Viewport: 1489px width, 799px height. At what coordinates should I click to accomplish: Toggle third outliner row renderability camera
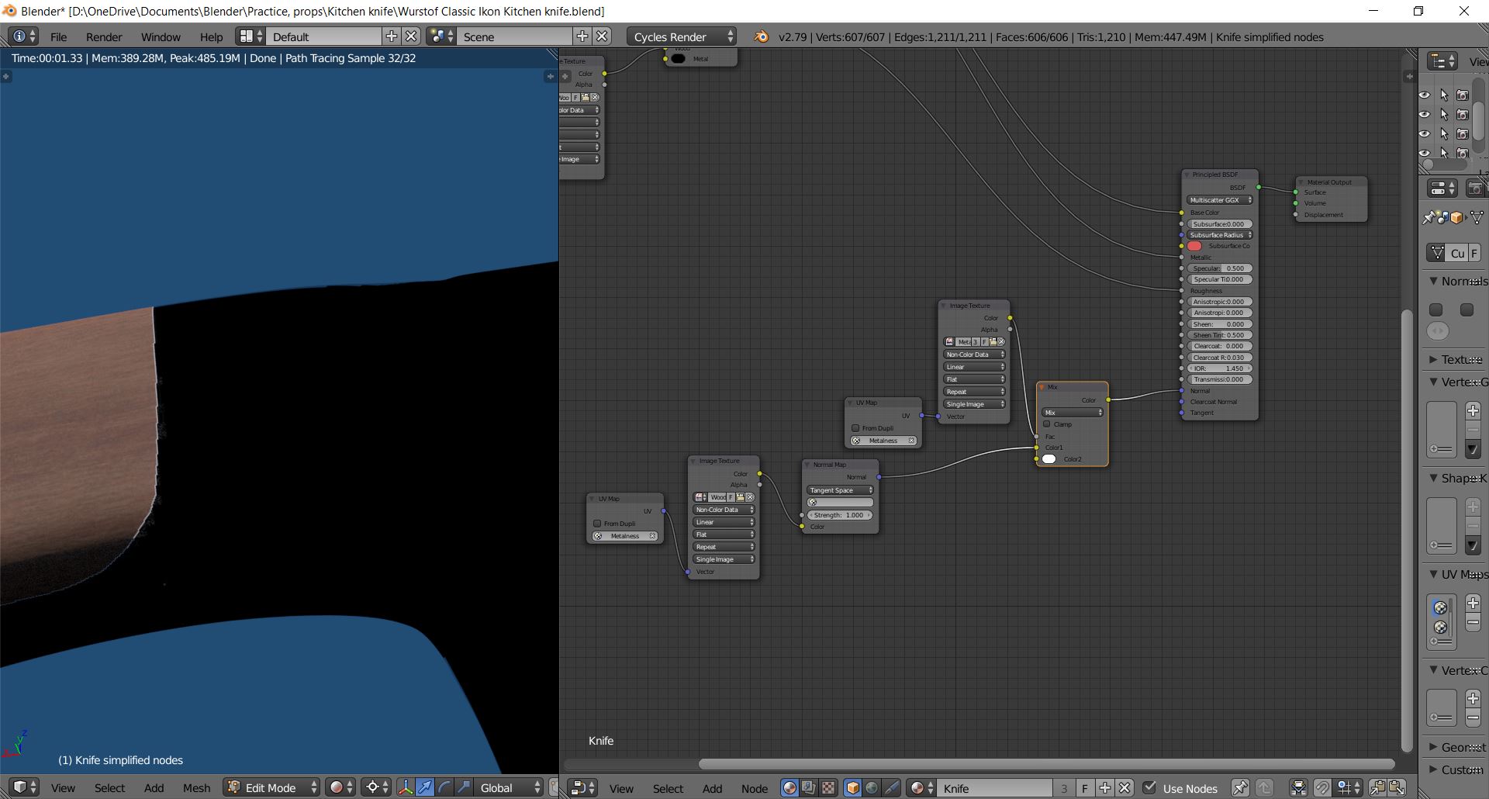click(x=1463, y=133)
